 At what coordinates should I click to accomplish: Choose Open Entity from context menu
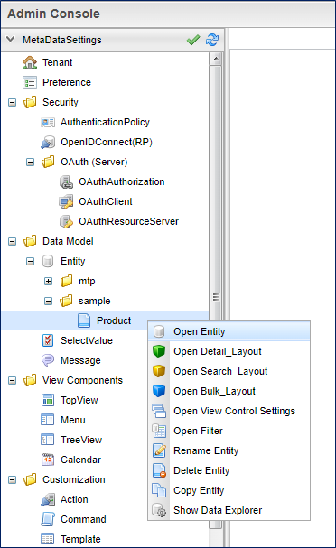point(229,331)
